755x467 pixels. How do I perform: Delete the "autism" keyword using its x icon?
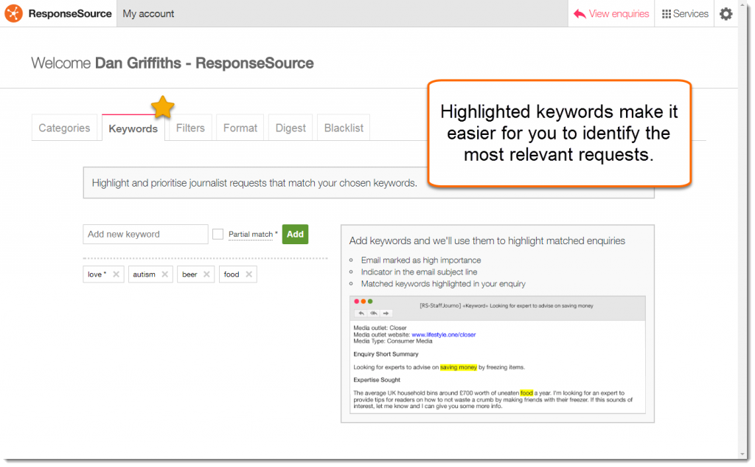coord(167,274)
